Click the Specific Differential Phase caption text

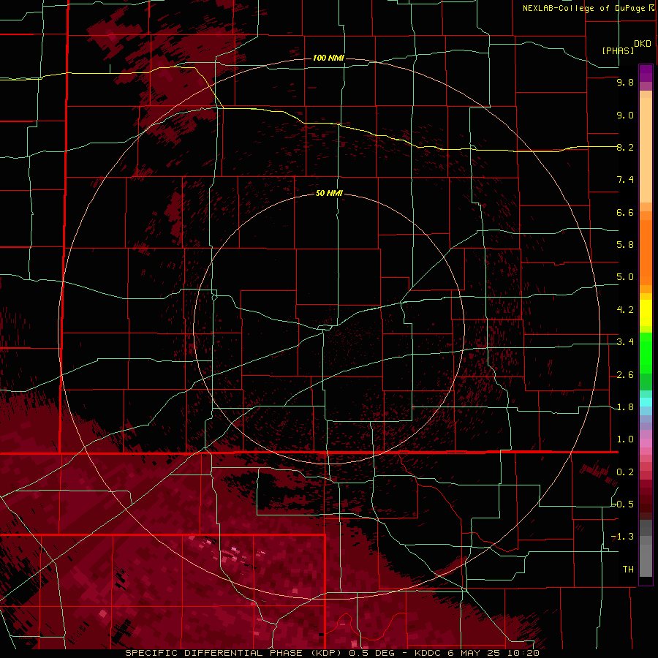coord(332,653)
